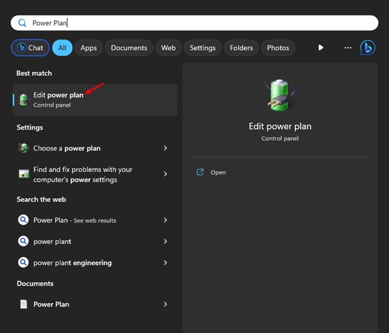Click the battery icon beside Edit power plan result

tap(23, 100)
